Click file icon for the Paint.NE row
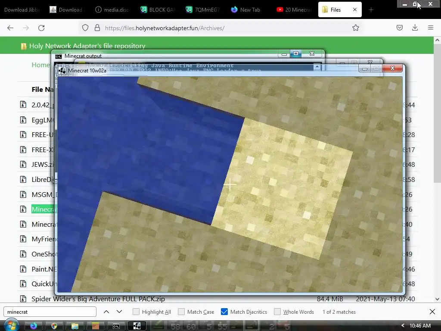 click(23, 269)
